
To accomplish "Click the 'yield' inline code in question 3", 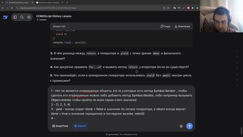I will (125, 53).
